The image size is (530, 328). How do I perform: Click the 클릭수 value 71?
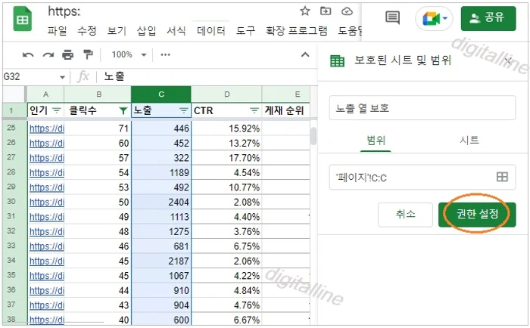pos(98,128)
